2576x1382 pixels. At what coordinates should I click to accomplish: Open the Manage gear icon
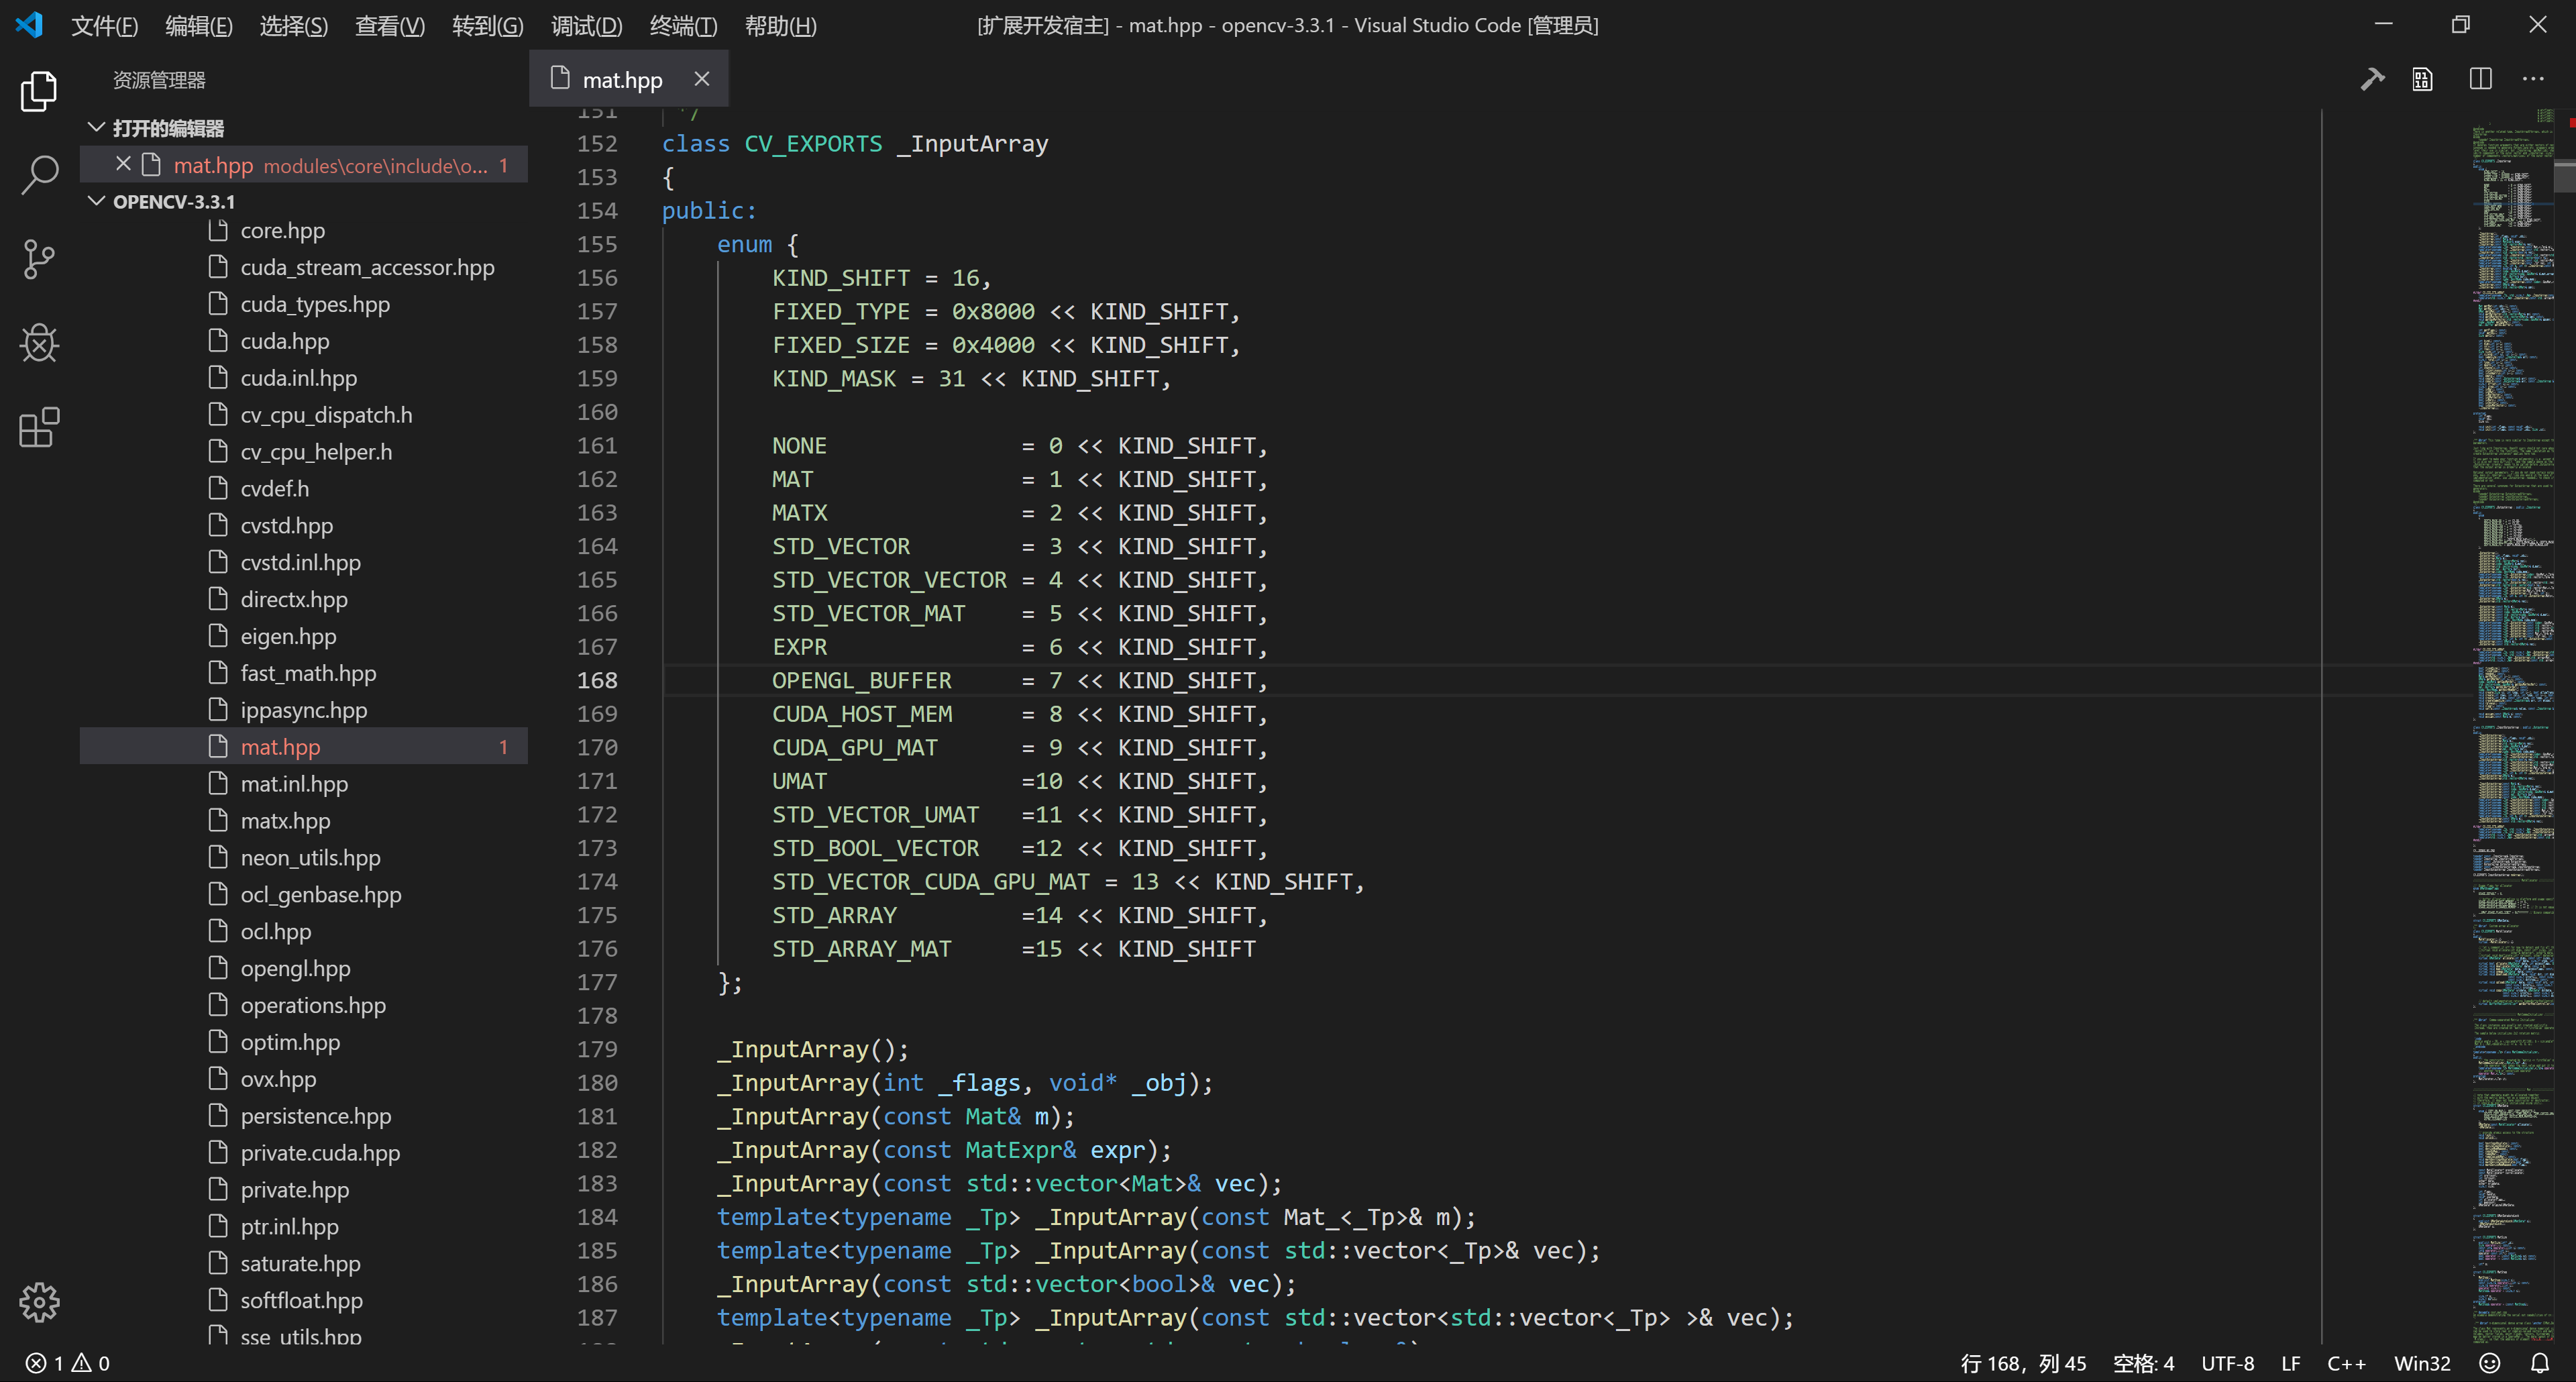coord(39,1301)
